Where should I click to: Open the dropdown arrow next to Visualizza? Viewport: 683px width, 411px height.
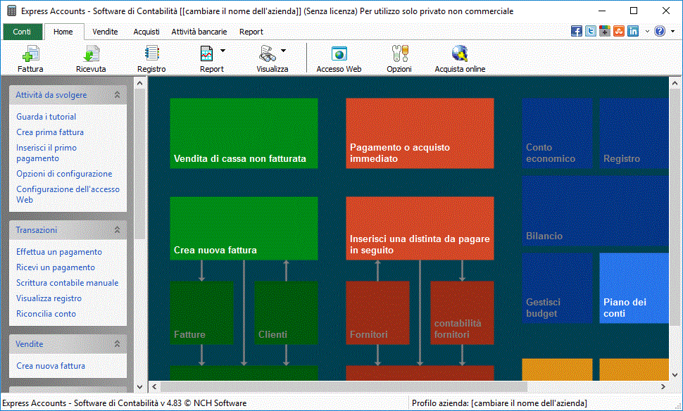pos(284,51)
